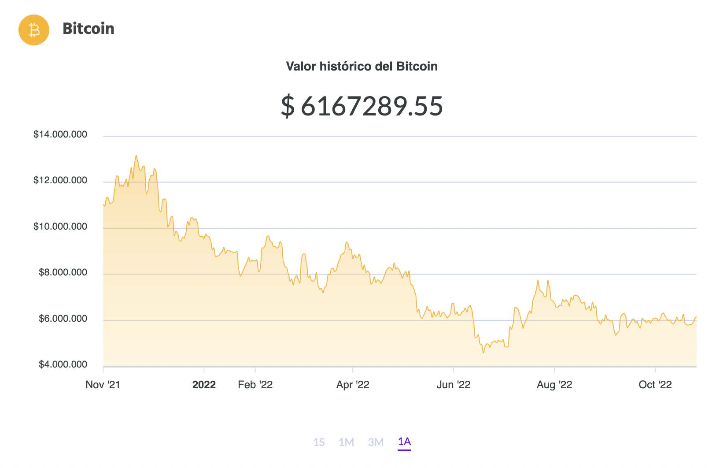The height and width of the screenshot is (468, 716).
Task: Click the 'Valor histórico del Bitcoin' title
Action: click(362, 67)
